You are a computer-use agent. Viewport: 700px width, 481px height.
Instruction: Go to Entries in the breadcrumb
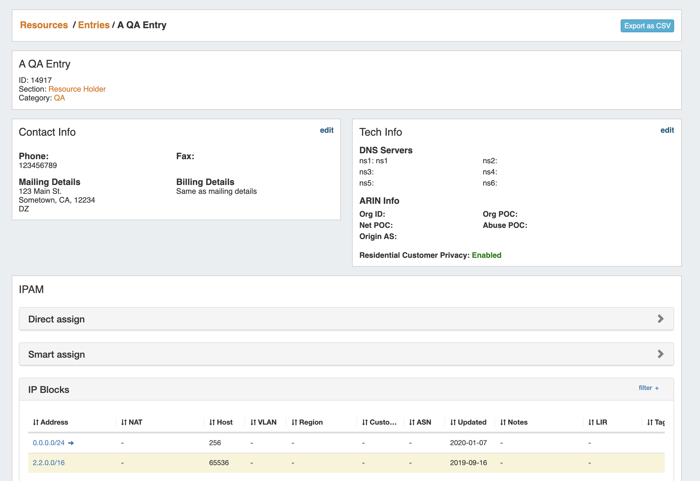tap(94, 25)
